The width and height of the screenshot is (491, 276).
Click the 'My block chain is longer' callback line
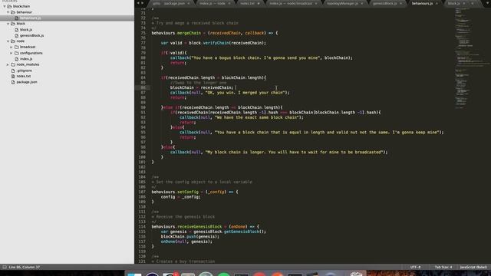coord(278,152)
